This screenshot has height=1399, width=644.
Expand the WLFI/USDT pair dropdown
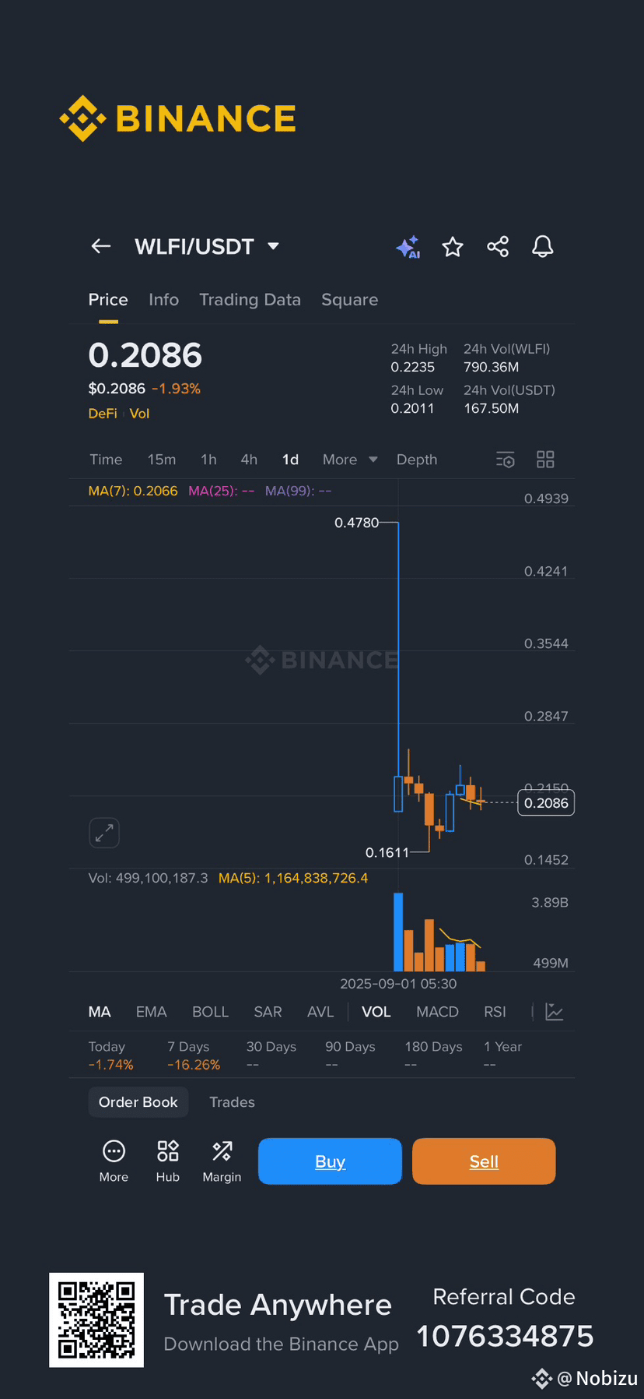(273, 246)
